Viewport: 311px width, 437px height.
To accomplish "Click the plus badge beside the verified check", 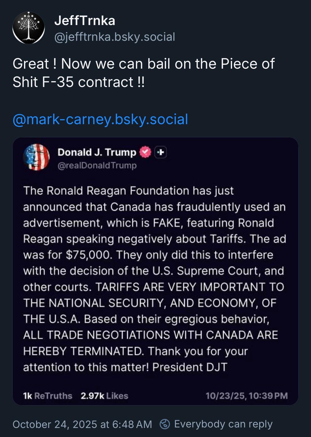I will point(161,152).
